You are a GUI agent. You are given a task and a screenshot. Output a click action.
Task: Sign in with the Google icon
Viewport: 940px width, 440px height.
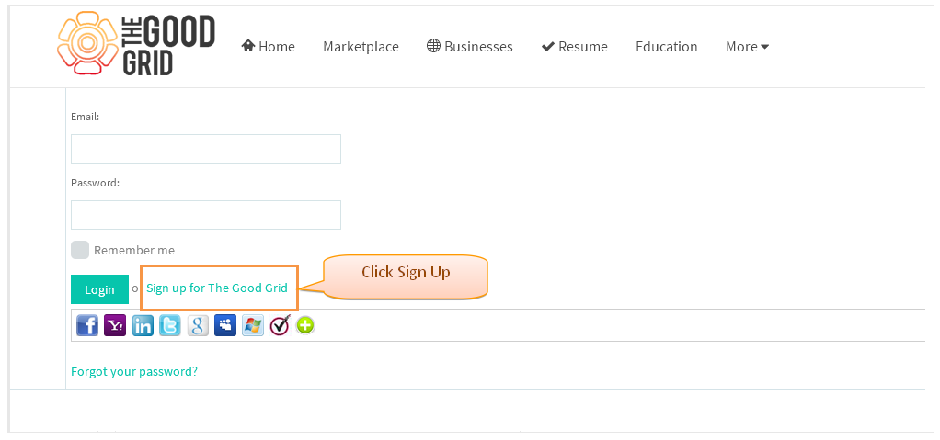coord(198,326)
